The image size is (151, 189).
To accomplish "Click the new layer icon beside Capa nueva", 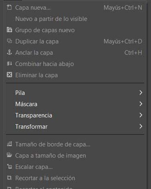I will (x=9, y=7).
